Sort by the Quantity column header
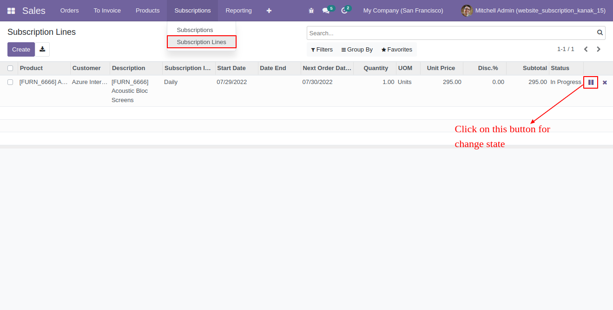 coord(375,68)
